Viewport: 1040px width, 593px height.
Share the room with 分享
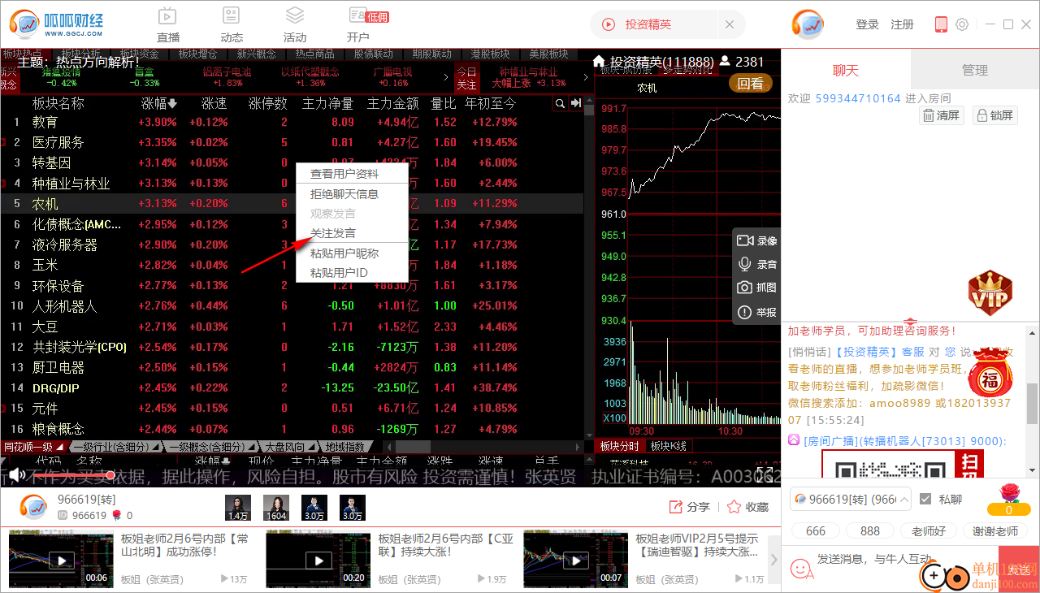click(689, 507)
